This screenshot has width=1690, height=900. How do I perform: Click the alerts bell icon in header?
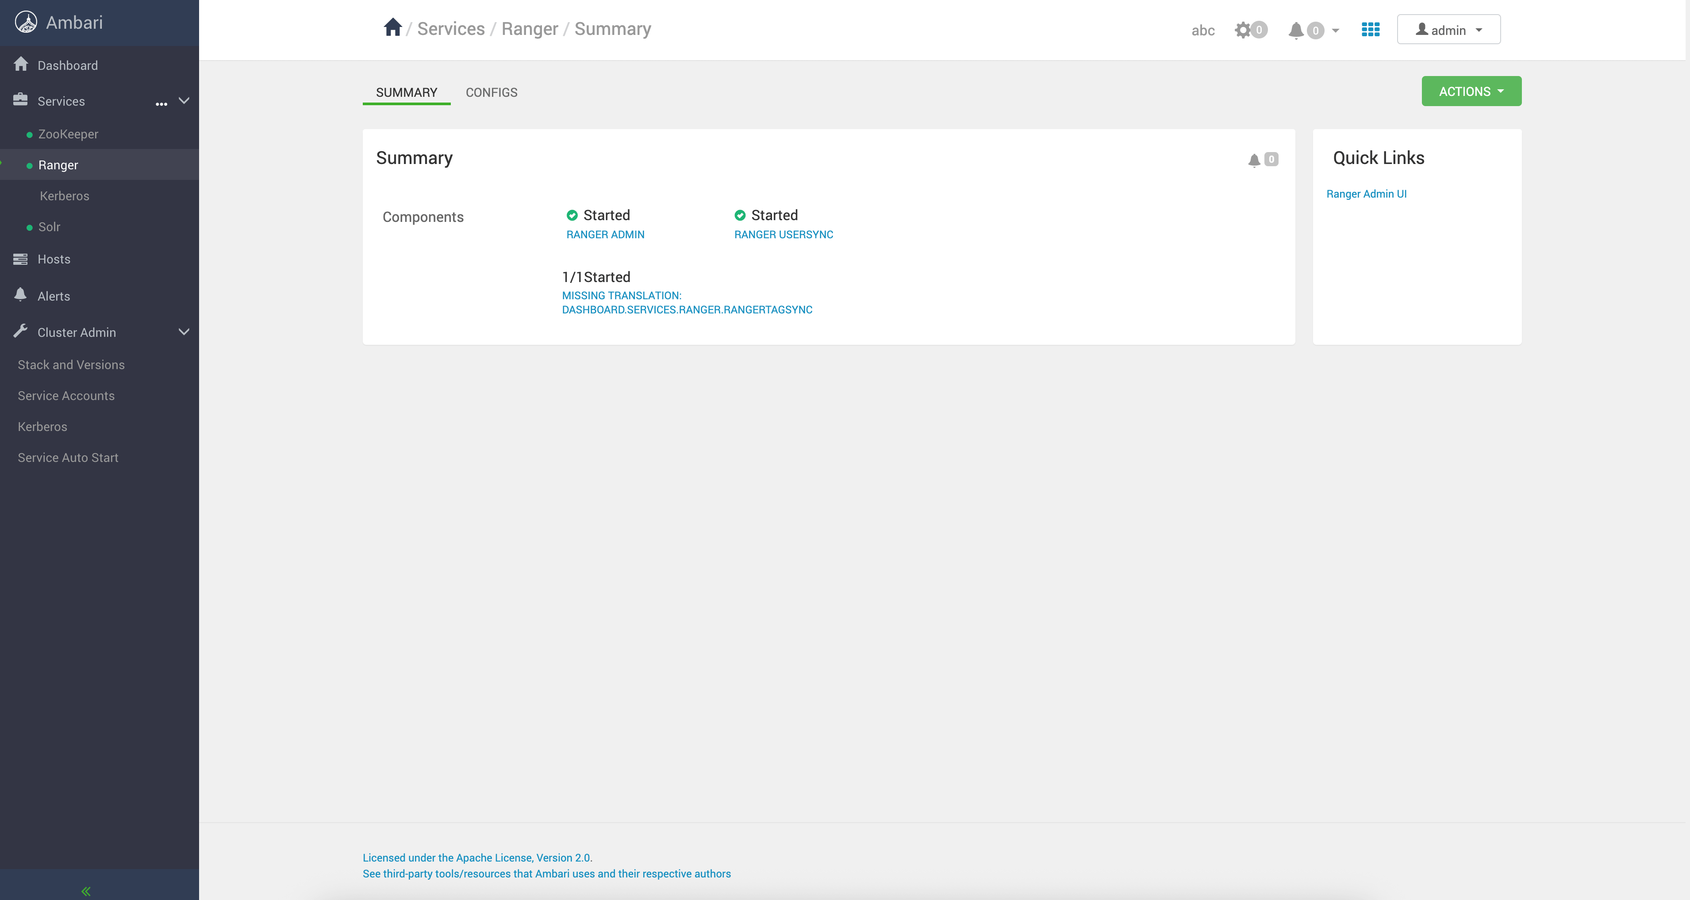point(1296,30)
